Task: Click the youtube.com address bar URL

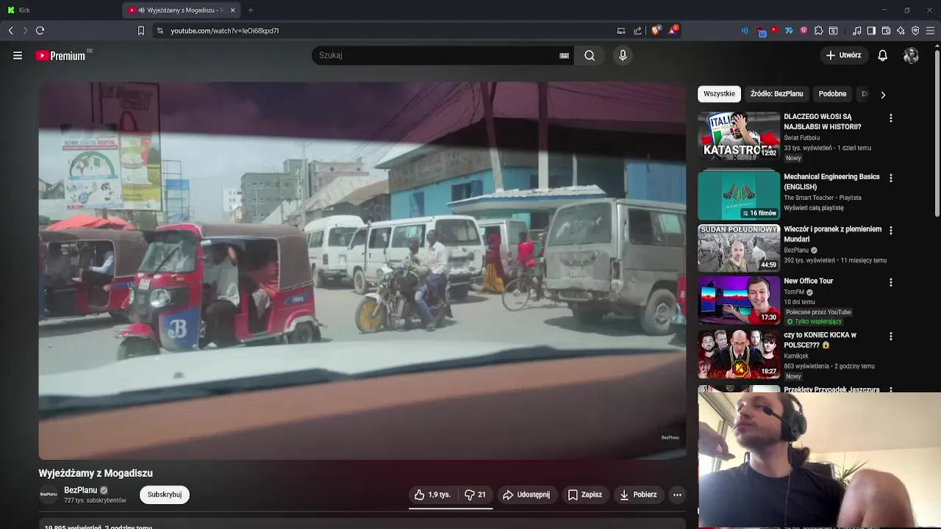Action: [224, 31]
